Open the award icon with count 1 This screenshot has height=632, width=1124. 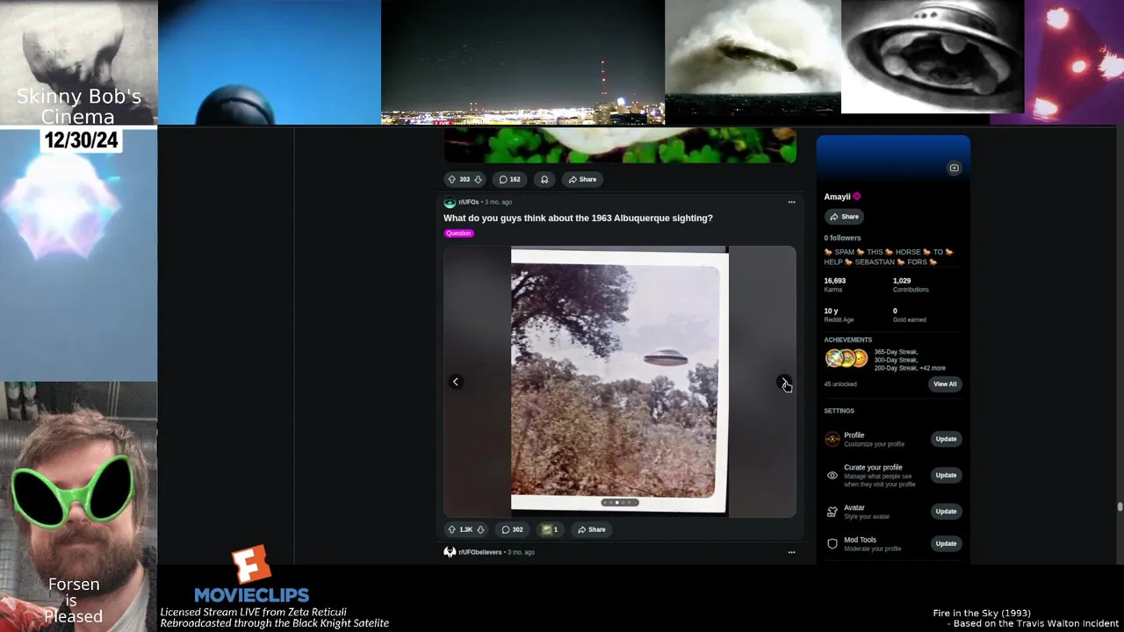(550, 529)
